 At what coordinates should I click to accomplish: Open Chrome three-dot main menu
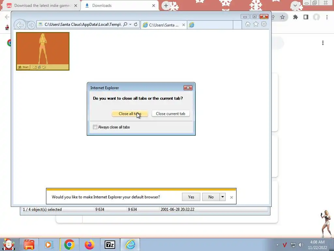327,17
